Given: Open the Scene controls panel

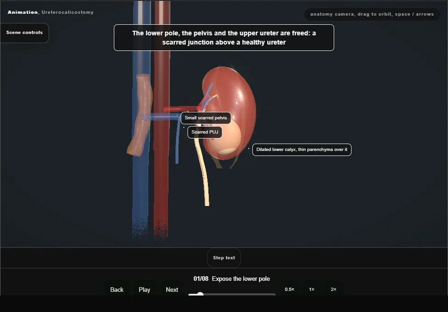Looking at the screenshot, I should 24,33.
